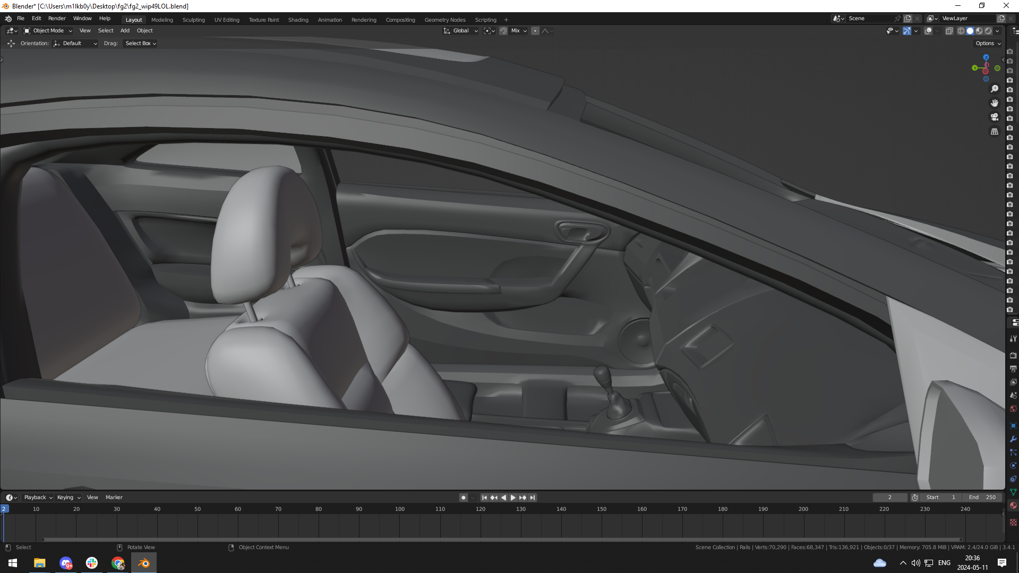The image size is (1019, 573).
Task: Click the current frame number field
Action: click(890, 498)
